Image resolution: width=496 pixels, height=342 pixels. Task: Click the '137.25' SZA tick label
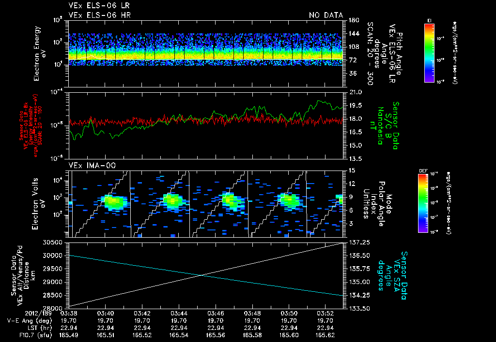360,242
